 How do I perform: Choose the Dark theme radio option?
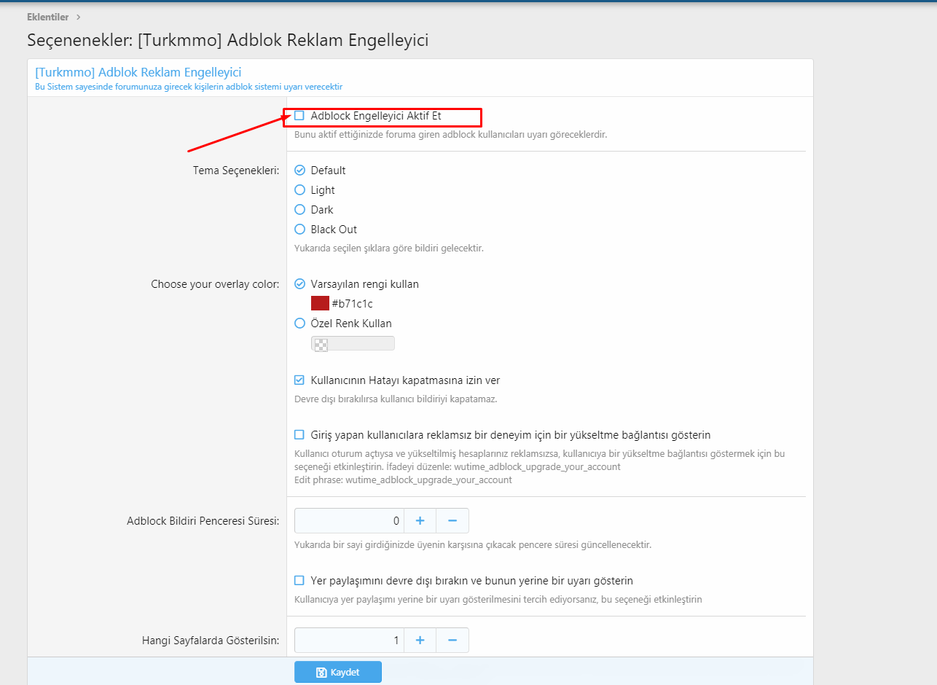click(299, 209)
